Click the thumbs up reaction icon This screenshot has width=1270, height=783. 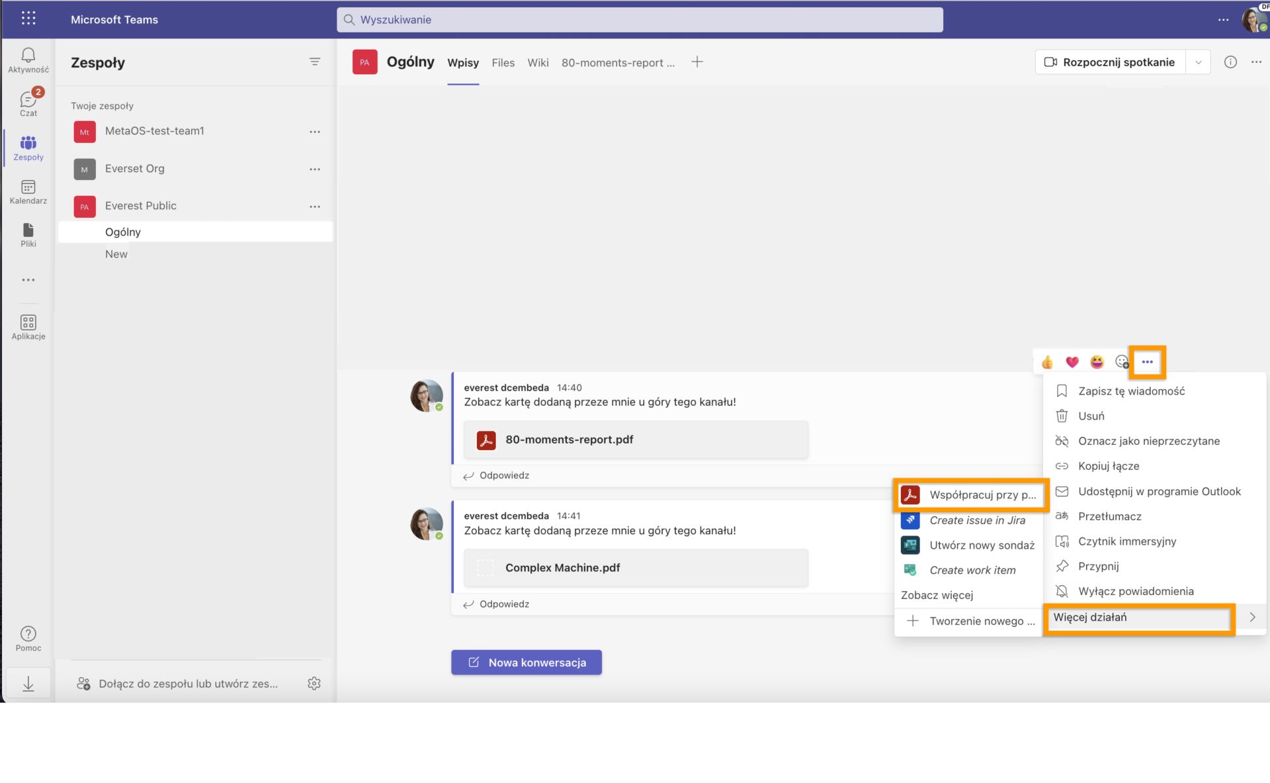(x=1048, y=362)
